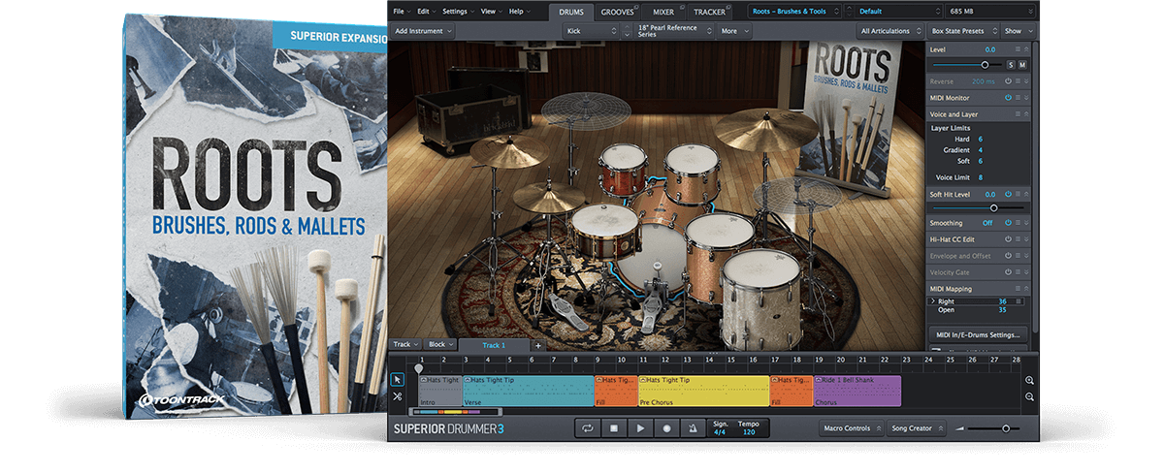1164x473 pixels.
Task: Open the Help menu
Action: (518, 12)
